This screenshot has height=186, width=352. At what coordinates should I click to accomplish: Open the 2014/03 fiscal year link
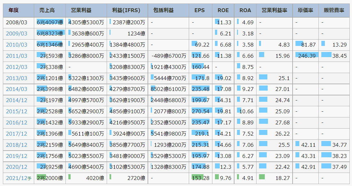click(x=16, y=89)
